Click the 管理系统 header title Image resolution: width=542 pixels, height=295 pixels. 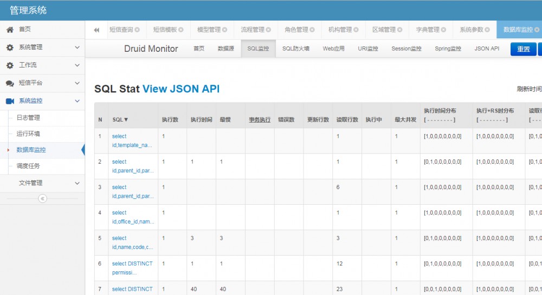[28, 10]
